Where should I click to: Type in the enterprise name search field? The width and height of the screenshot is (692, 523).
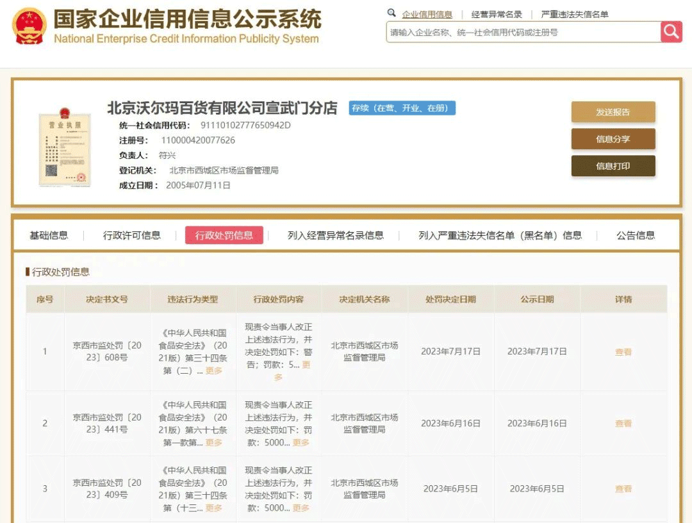522,32
